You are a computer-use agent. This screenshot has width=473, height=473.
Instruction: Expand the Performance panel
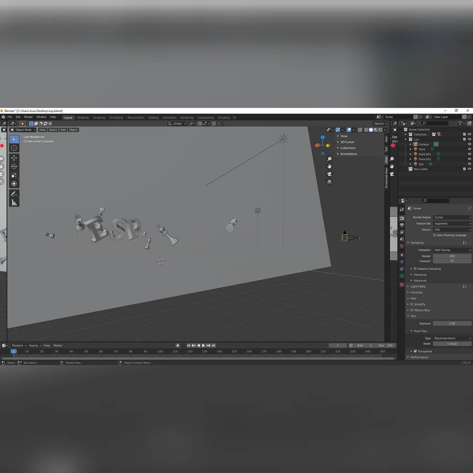[419, 357]
